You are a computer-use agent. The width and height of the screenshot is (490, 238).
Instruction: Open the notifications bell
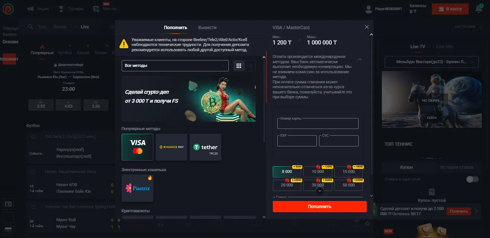click(478, 9)
